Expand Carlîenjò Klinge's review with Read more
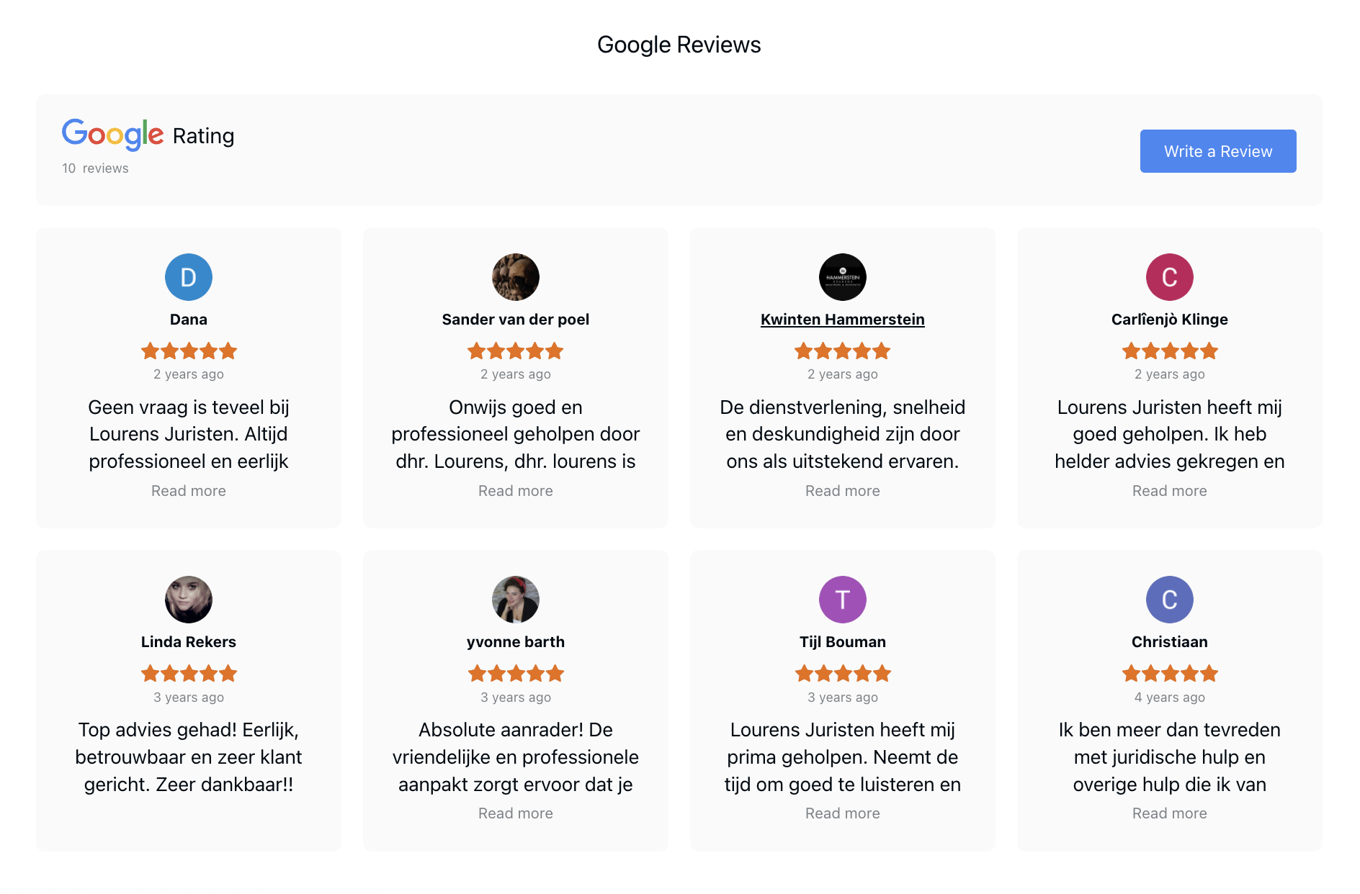Screen dimensions: 1360x894 coord(1170,491)
